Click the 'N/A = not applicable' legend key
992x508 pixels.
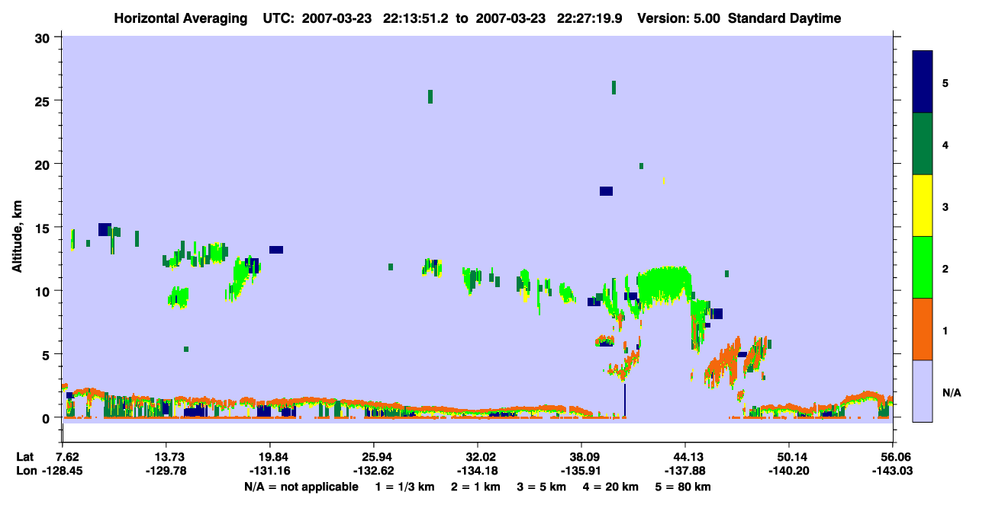[301, 487]
